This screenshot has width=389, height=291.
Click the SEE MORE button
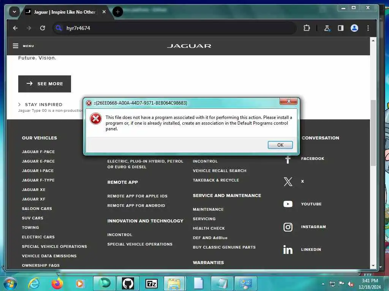coord(45,84)
